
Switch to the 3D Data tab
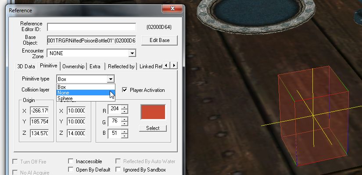pyautogui.click(x=26, y=66)
